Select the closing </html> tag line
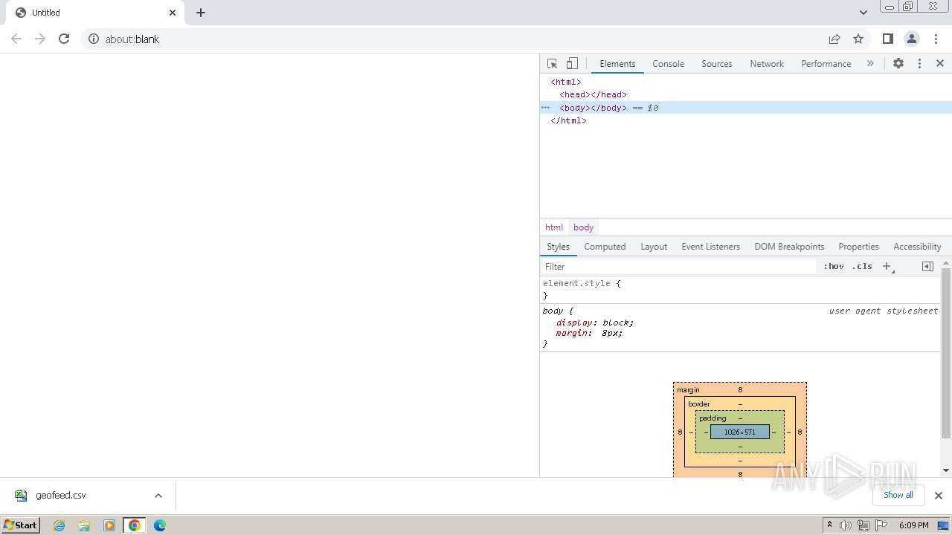Screen dimensions: 952x535 coord(568,120)
